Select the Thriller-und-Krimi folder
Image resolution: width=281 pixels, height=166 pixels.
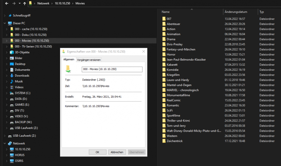click(178, 121)
